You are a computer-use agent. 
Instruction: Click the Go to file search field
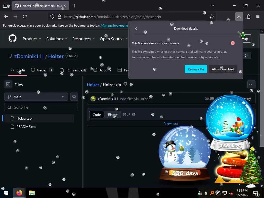(x=41, y=107)
